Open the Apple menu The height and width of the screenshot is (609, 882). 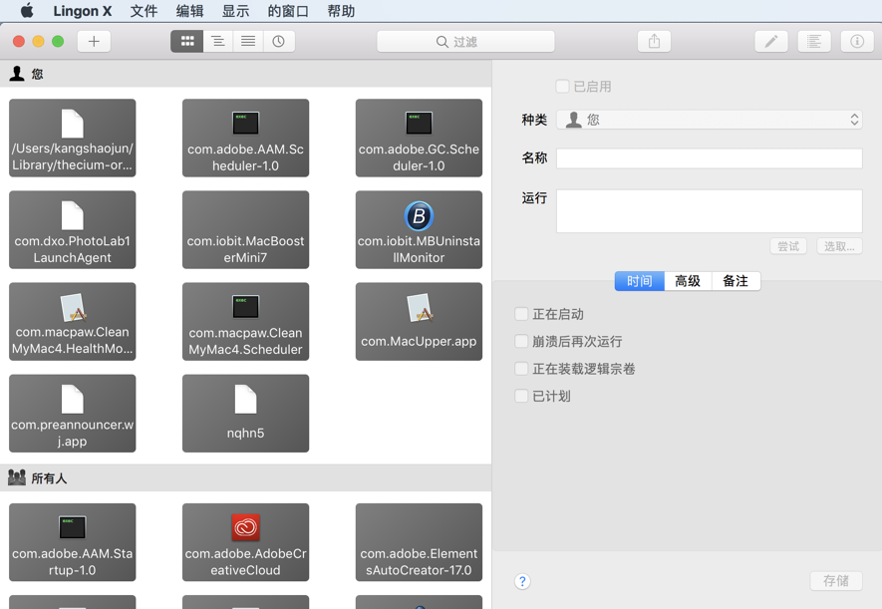pyautogui.click(x=27, y=11)
